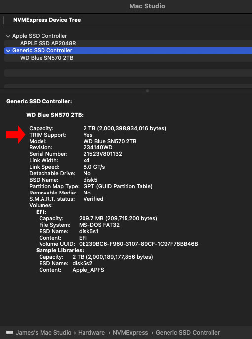Click NVMExpress in the path bar
Screen dimensions: 252x339
coord(130,332)
